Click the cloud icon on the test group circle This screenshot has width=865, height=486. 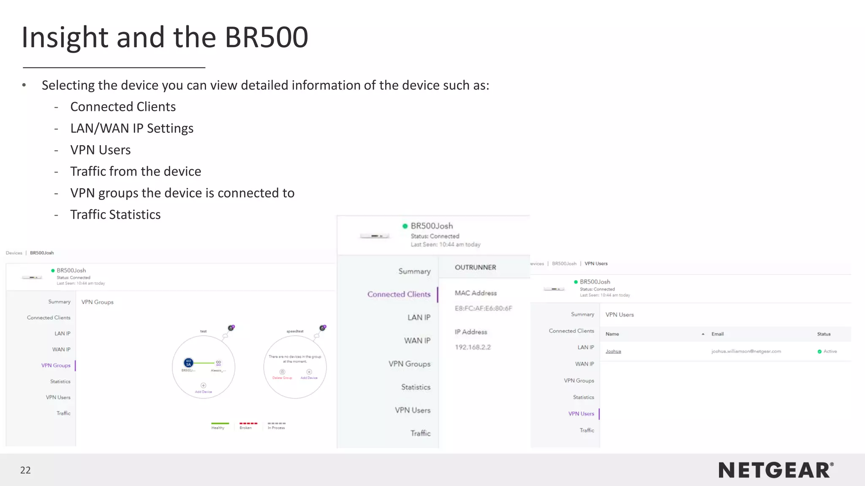click(x=225, y=336)
